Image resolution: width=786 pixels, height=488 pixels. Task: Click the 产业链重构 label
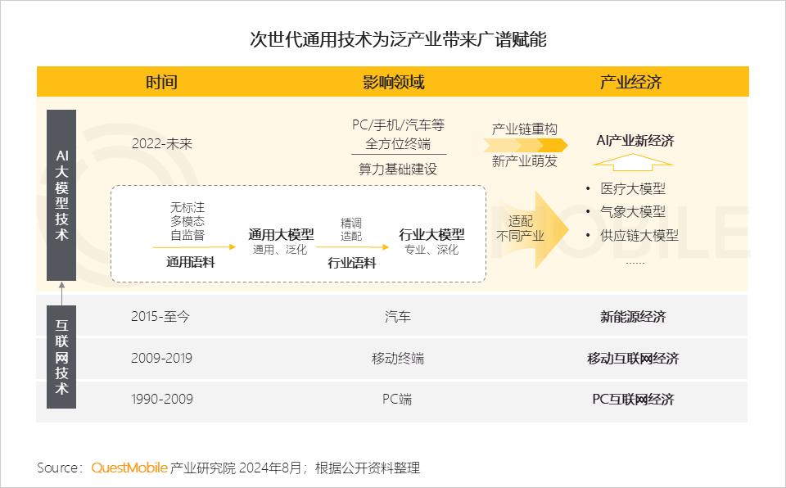524,129
